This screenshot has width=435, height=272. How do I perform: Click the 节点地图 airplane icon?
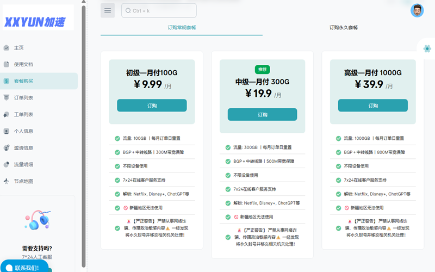click(x=7, y=181)
